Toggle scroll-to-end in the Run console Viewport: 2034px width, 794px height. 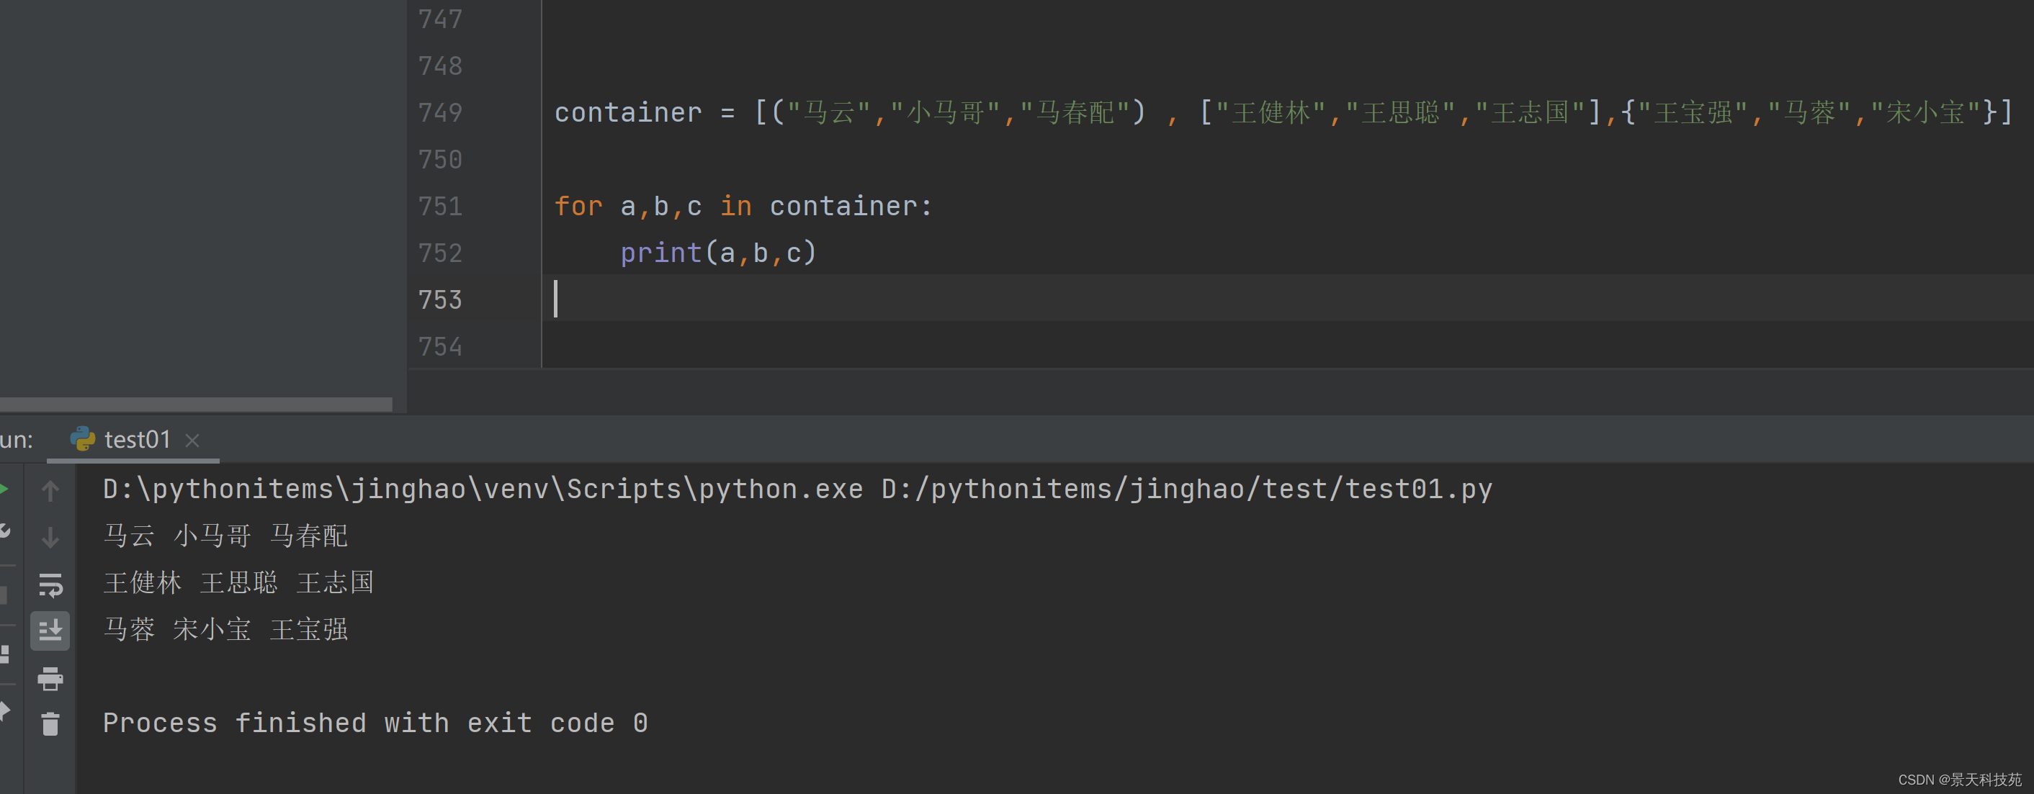(x=50, y=631)
